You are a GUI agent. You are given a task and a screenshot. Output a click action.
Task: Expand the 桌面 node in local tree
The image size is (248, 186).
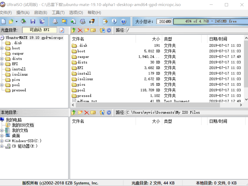2,136
